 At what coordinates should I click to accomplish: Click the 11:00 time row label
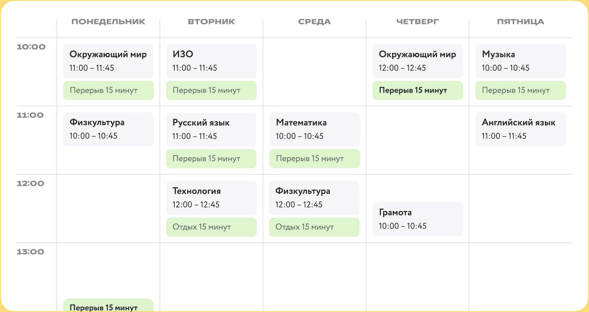click(x=30, y=115)
